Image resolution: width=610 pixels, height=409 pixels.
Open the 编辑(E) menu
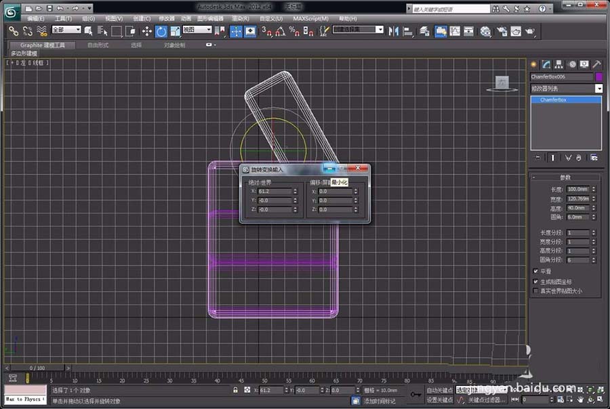coord(36,18)
